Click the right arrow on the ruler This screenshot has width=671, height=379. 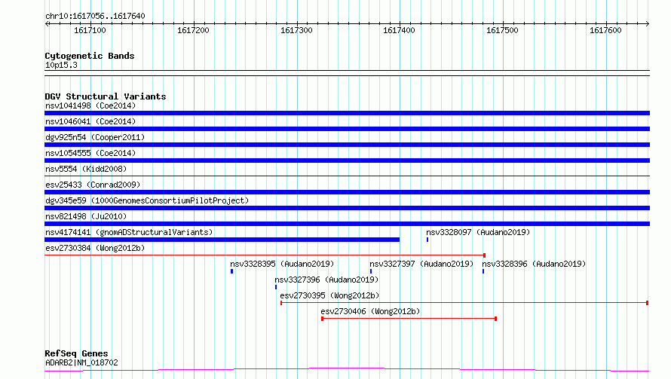(x=648, y=23)
